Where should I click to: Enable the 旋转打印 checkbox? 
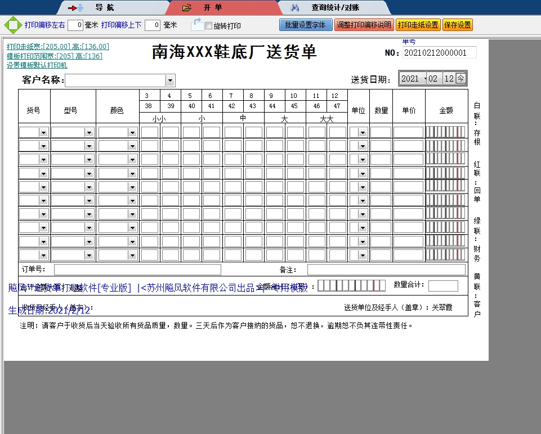(207, 25)
